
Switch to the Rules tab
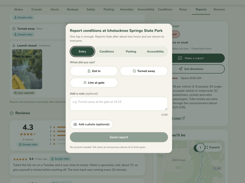pos(183,9)
